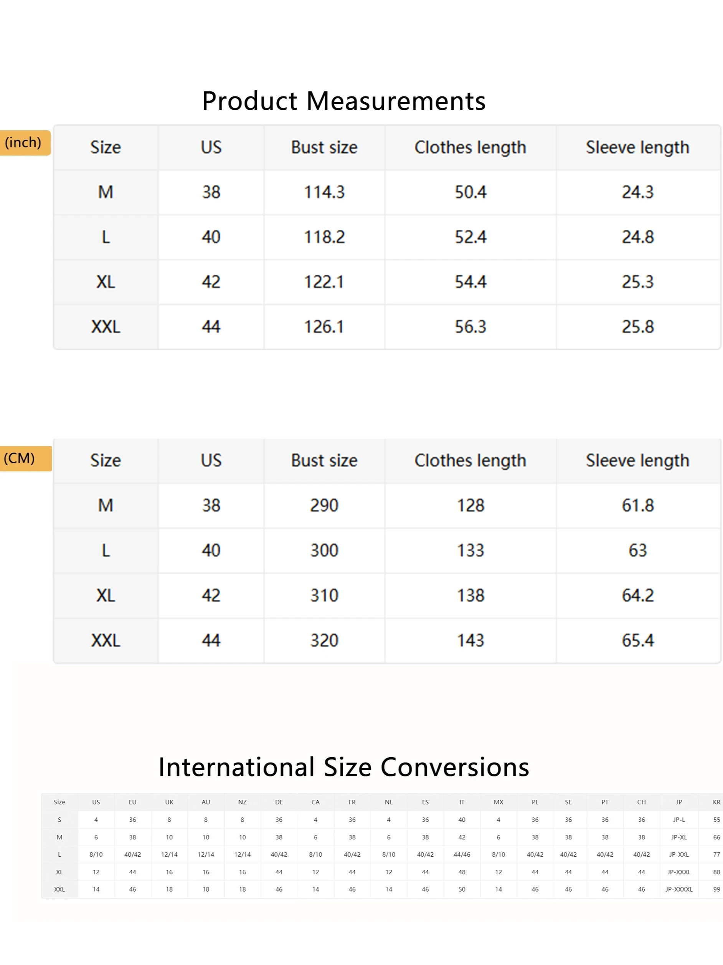The width and height of the screenshot is (723, 965).
Task: Click the 114.3 bust size value
Action: point(324,192)
